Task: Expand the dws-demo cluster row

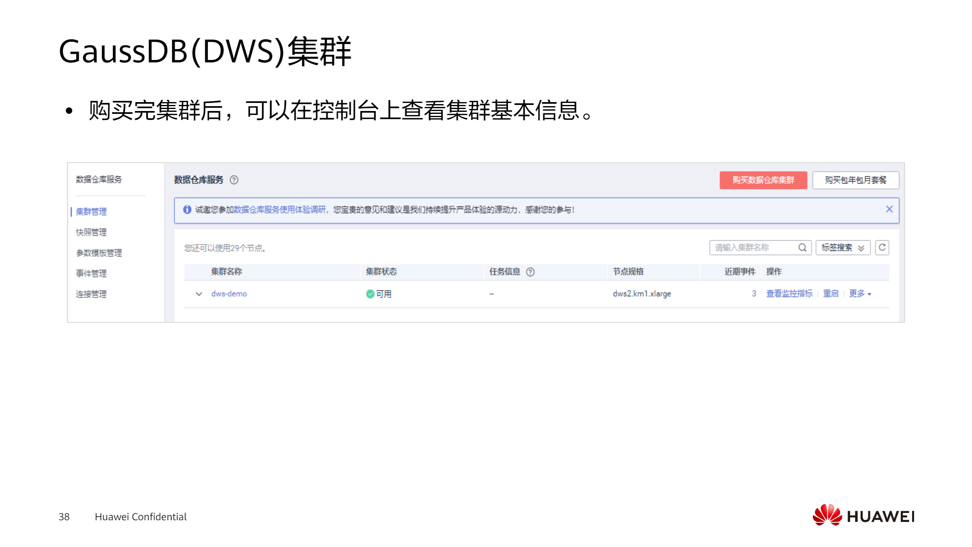Action: [199, 294]
